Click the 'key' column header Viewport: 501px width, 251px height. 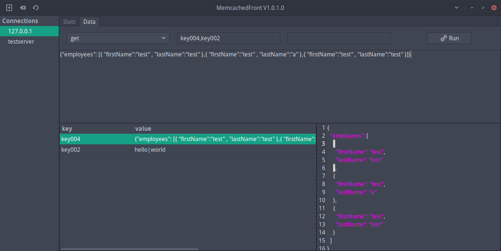pyautogui.click(x=96, y=129)
